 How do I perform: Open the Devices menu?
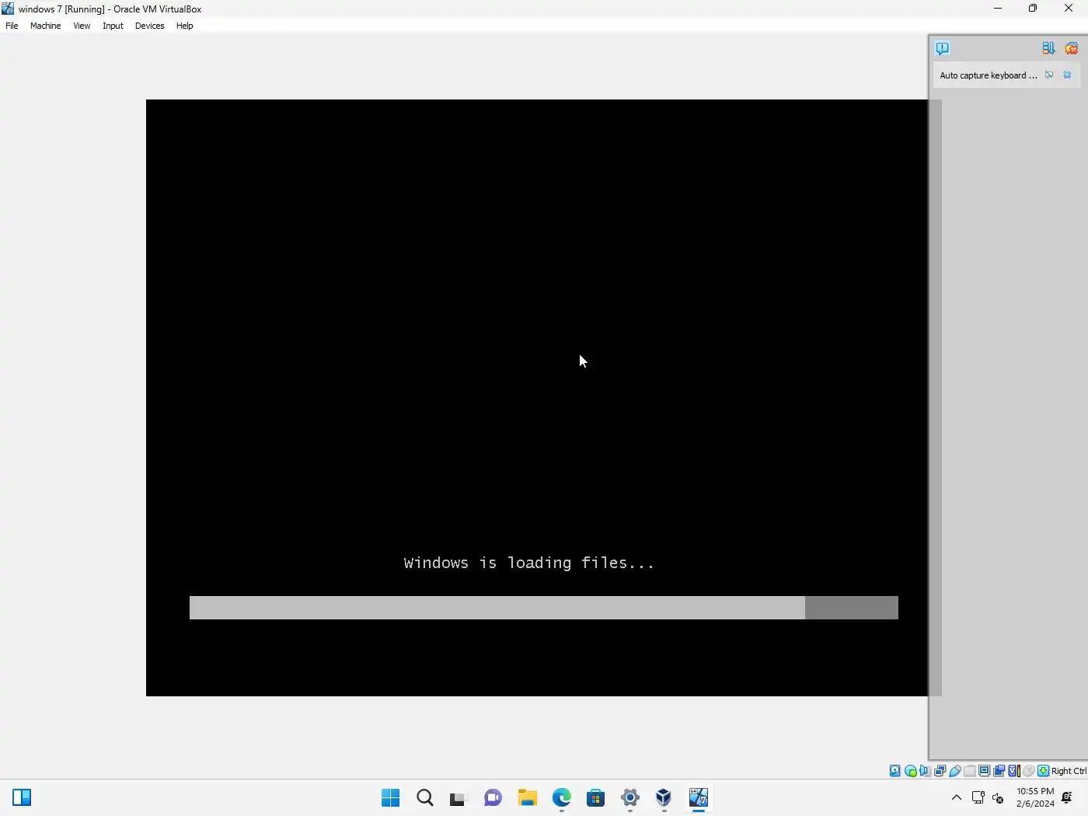(x=149, y=26)
